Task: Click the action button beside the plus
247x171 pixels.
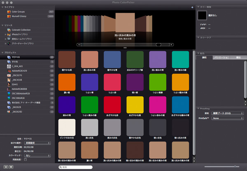Action: tap(11, 167)
